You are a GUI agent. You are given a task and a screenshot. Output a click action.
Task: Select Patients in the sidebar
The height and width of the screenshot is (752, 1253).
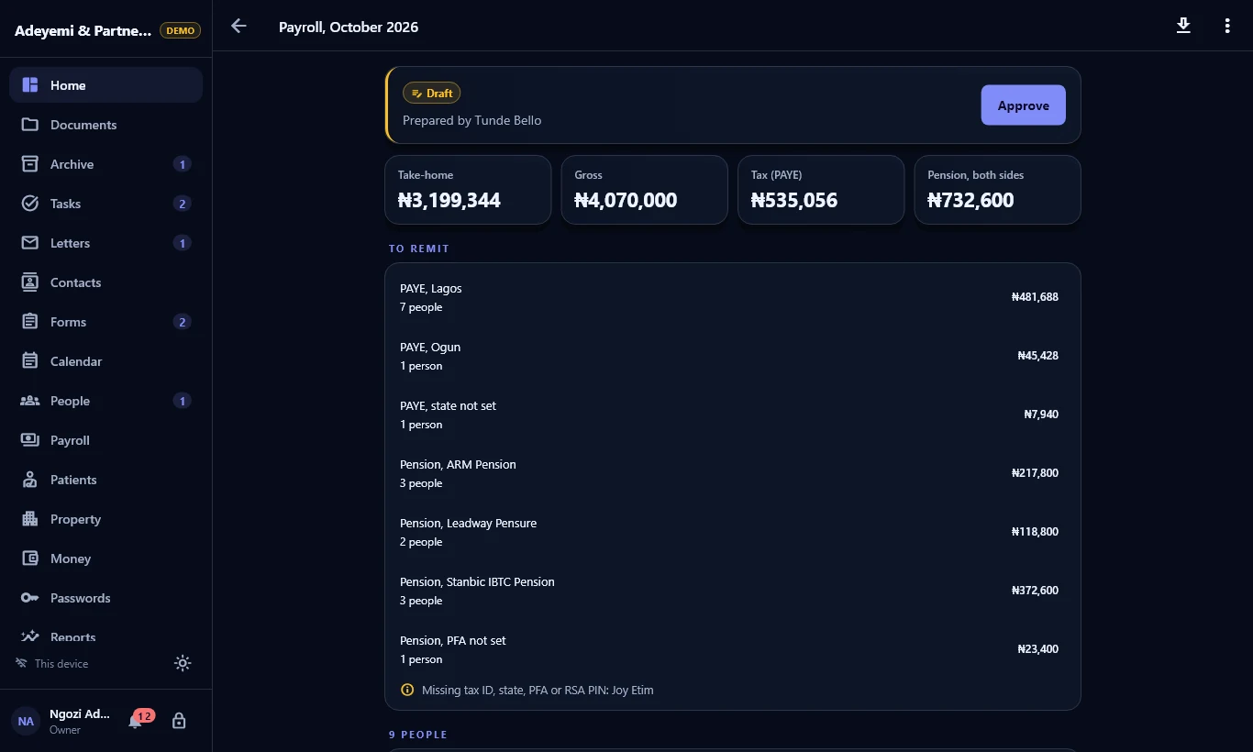point(105,480)
